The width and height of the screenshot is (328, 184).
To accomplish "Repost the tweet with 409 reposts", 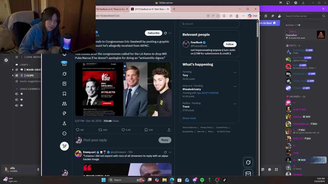I will coord(100,130).
